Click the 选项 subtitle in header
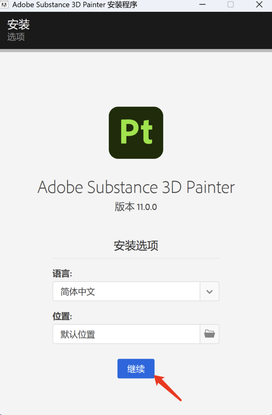 (16, 36)
